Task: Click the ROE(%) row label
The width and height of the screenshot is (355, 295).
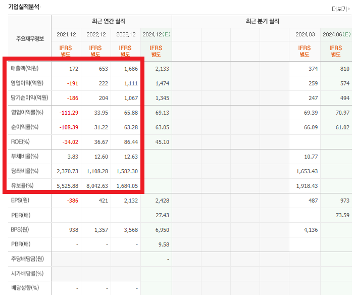Action: [20, 141]
